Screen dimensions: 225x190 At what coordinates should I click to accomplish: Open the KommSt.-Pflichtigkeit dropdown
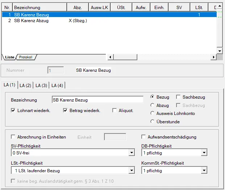coord(204,170)
